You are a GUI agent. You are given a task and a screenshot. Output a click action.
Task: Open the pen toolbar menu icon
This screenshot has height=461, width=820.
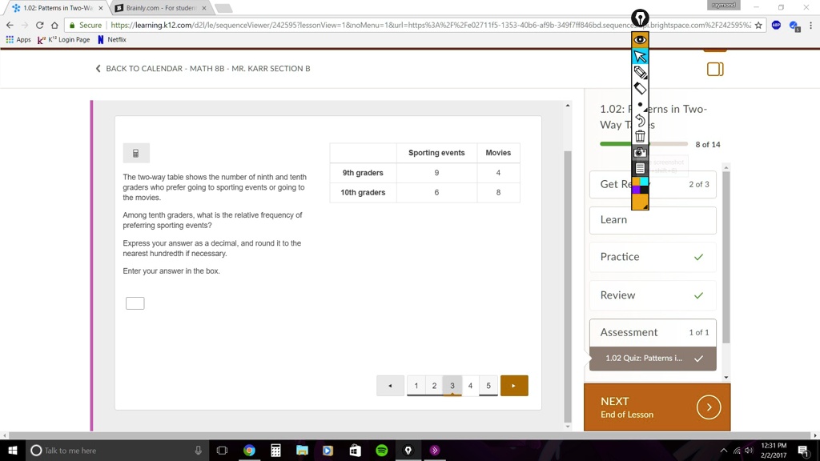(x=640, y=168)
